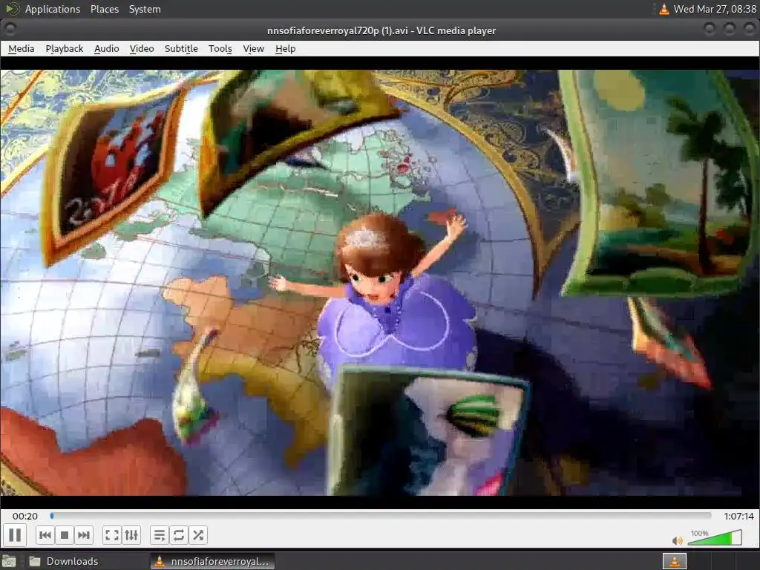The height and width of the screenshot is (570, 760).
Task: Open the Video menu
Action: pyautogui.click(x=142, y=48)
